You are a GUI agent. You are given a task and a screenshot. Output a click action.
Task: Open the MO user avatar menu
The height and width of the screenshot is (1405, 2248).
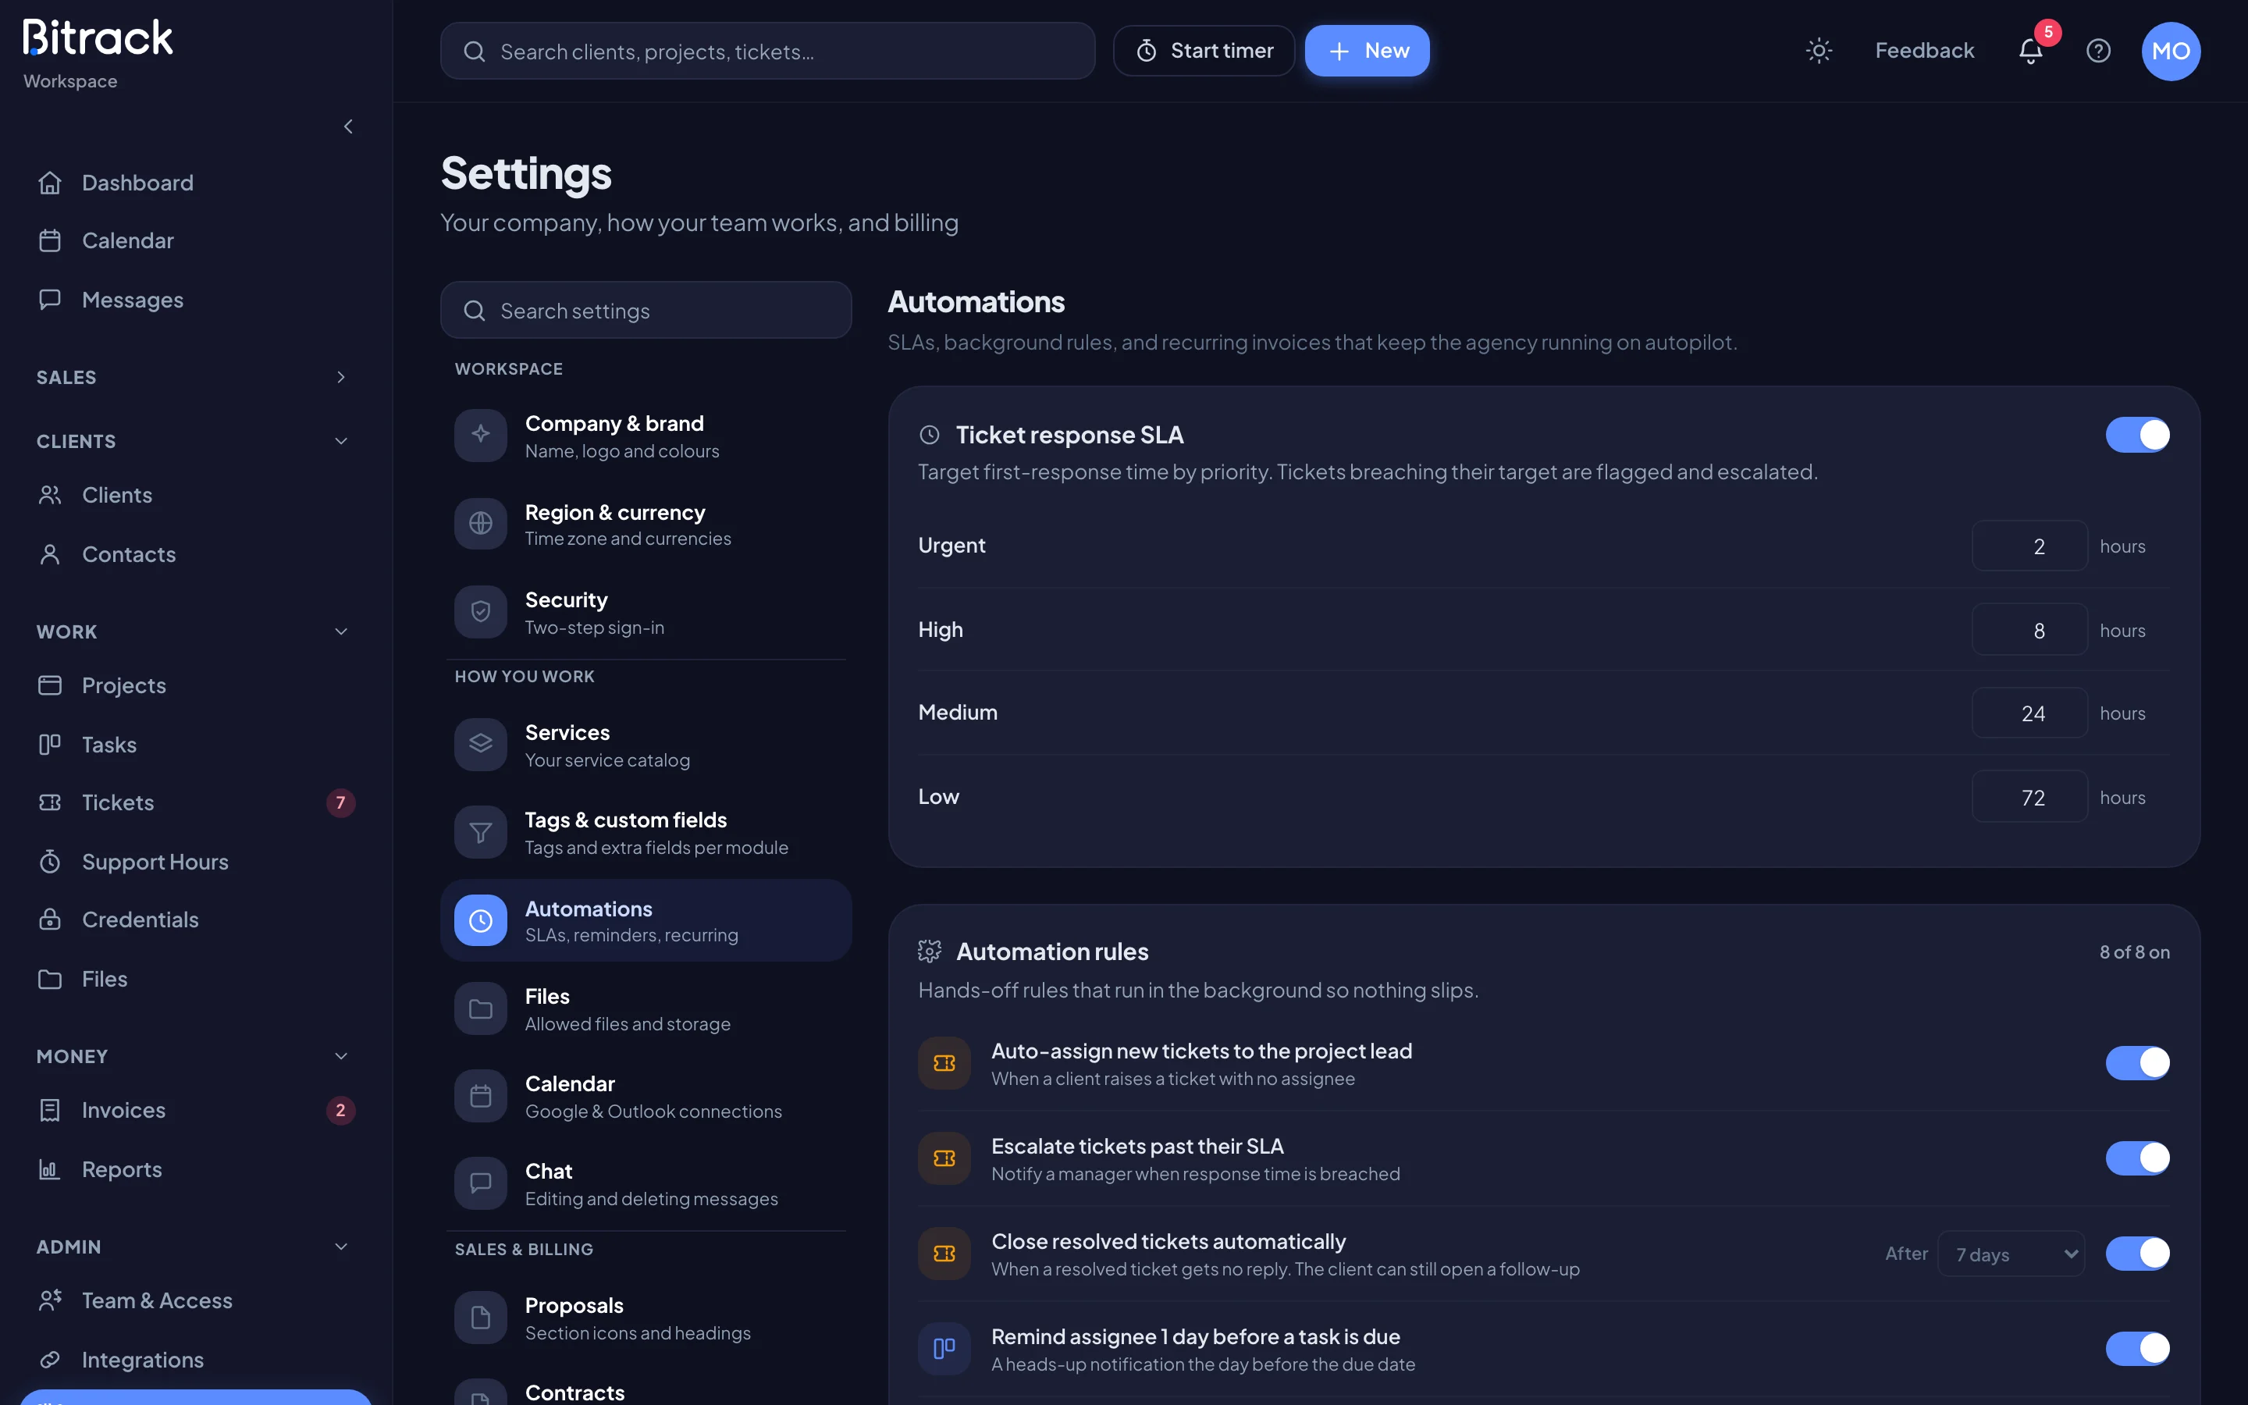click(2171, 51)
